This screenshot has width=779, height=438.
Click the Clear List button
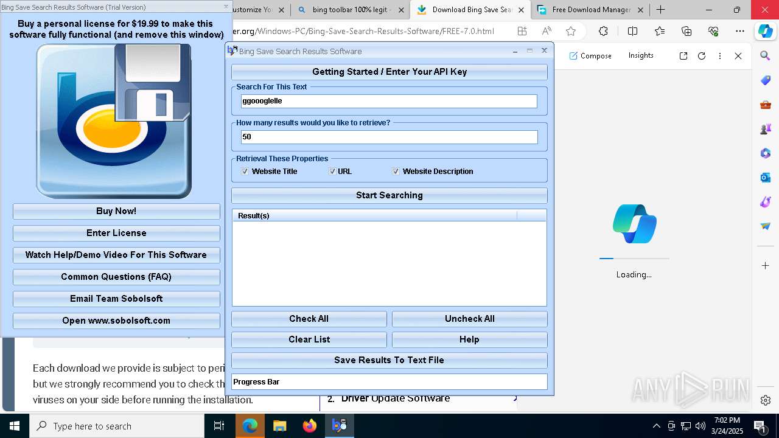pyautogui.click(x=309, y=339)
